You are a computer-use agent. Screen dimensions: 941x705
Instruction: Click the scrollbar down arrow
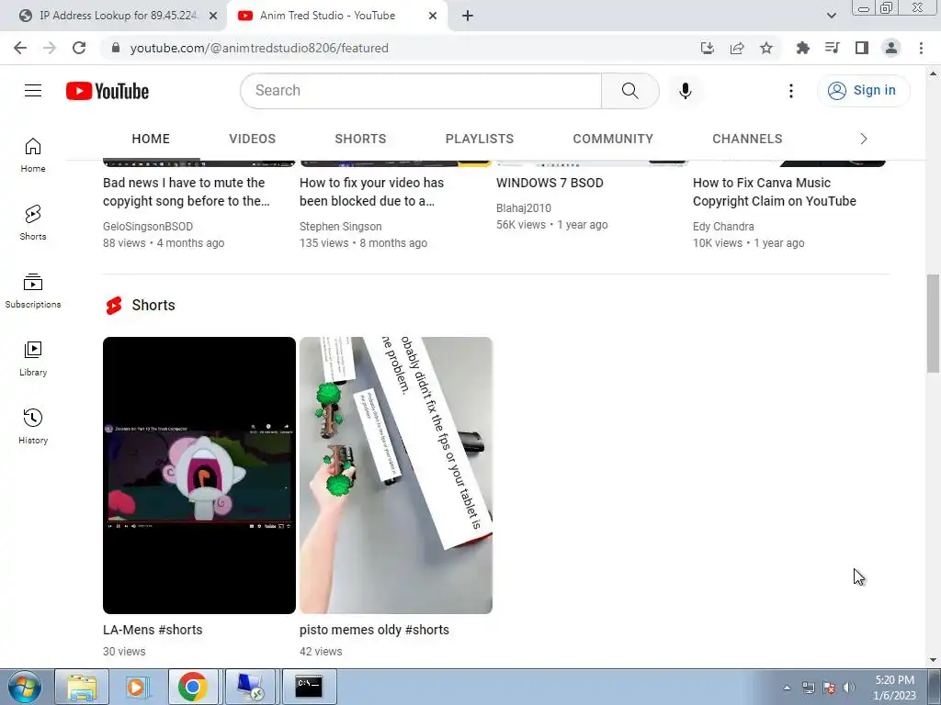click(933, 660)
